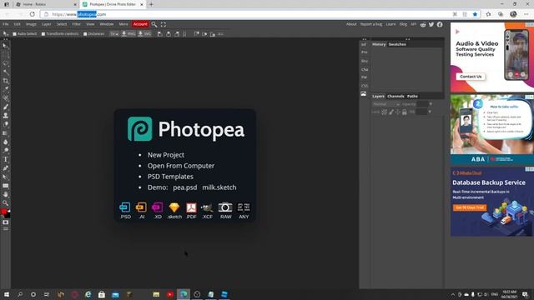This screenshot has height=300, width=534.
Task: Select the Blur tool
Action: tap(5, 142)
